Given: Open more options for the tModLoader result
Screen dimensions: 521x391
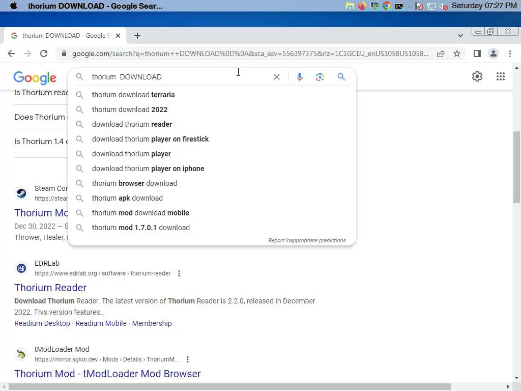Looking at the screenshot, I should tap(188, 359).
